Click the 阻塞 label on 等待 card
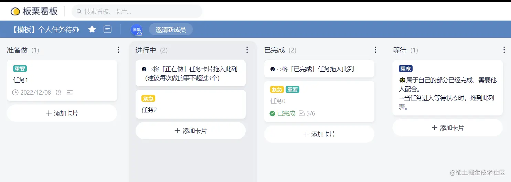Viewport: 511px width, 182px height. click(x=406, y=69)
